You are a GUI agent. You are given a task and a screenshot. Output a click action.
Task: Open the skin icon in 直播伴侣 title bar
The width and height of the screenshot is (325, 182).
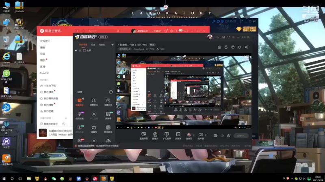[228, 37]
